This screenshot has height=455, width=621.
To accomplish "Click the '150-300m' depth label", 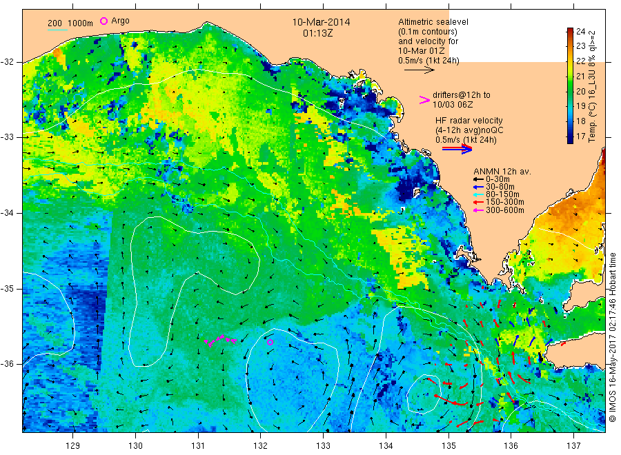I will 504,202.
